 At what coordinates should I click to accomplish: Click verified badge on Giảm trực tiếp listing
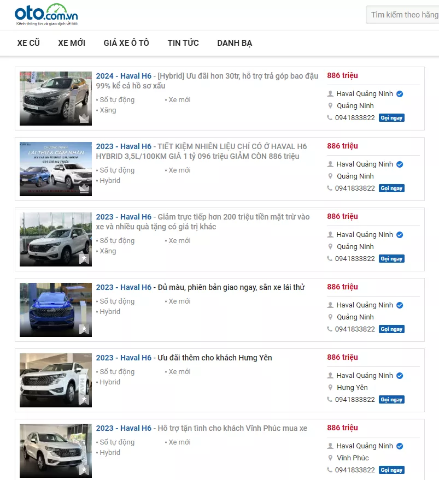400,235
